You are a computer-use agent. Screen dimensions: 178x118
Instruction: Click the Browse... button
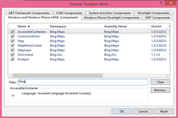click(x=160, y=90)
